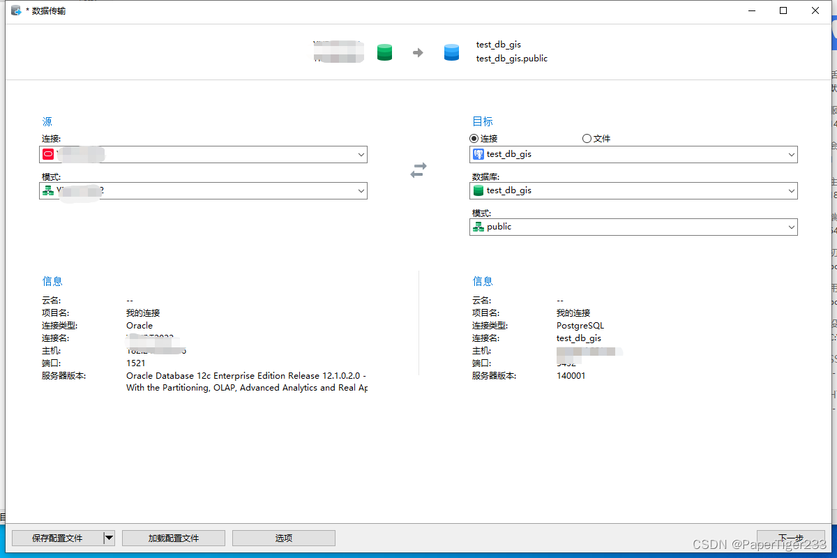Open the source 模式 dropdown
The height and width of the screenshot is (558, 837).
click(x=361, y=190)
